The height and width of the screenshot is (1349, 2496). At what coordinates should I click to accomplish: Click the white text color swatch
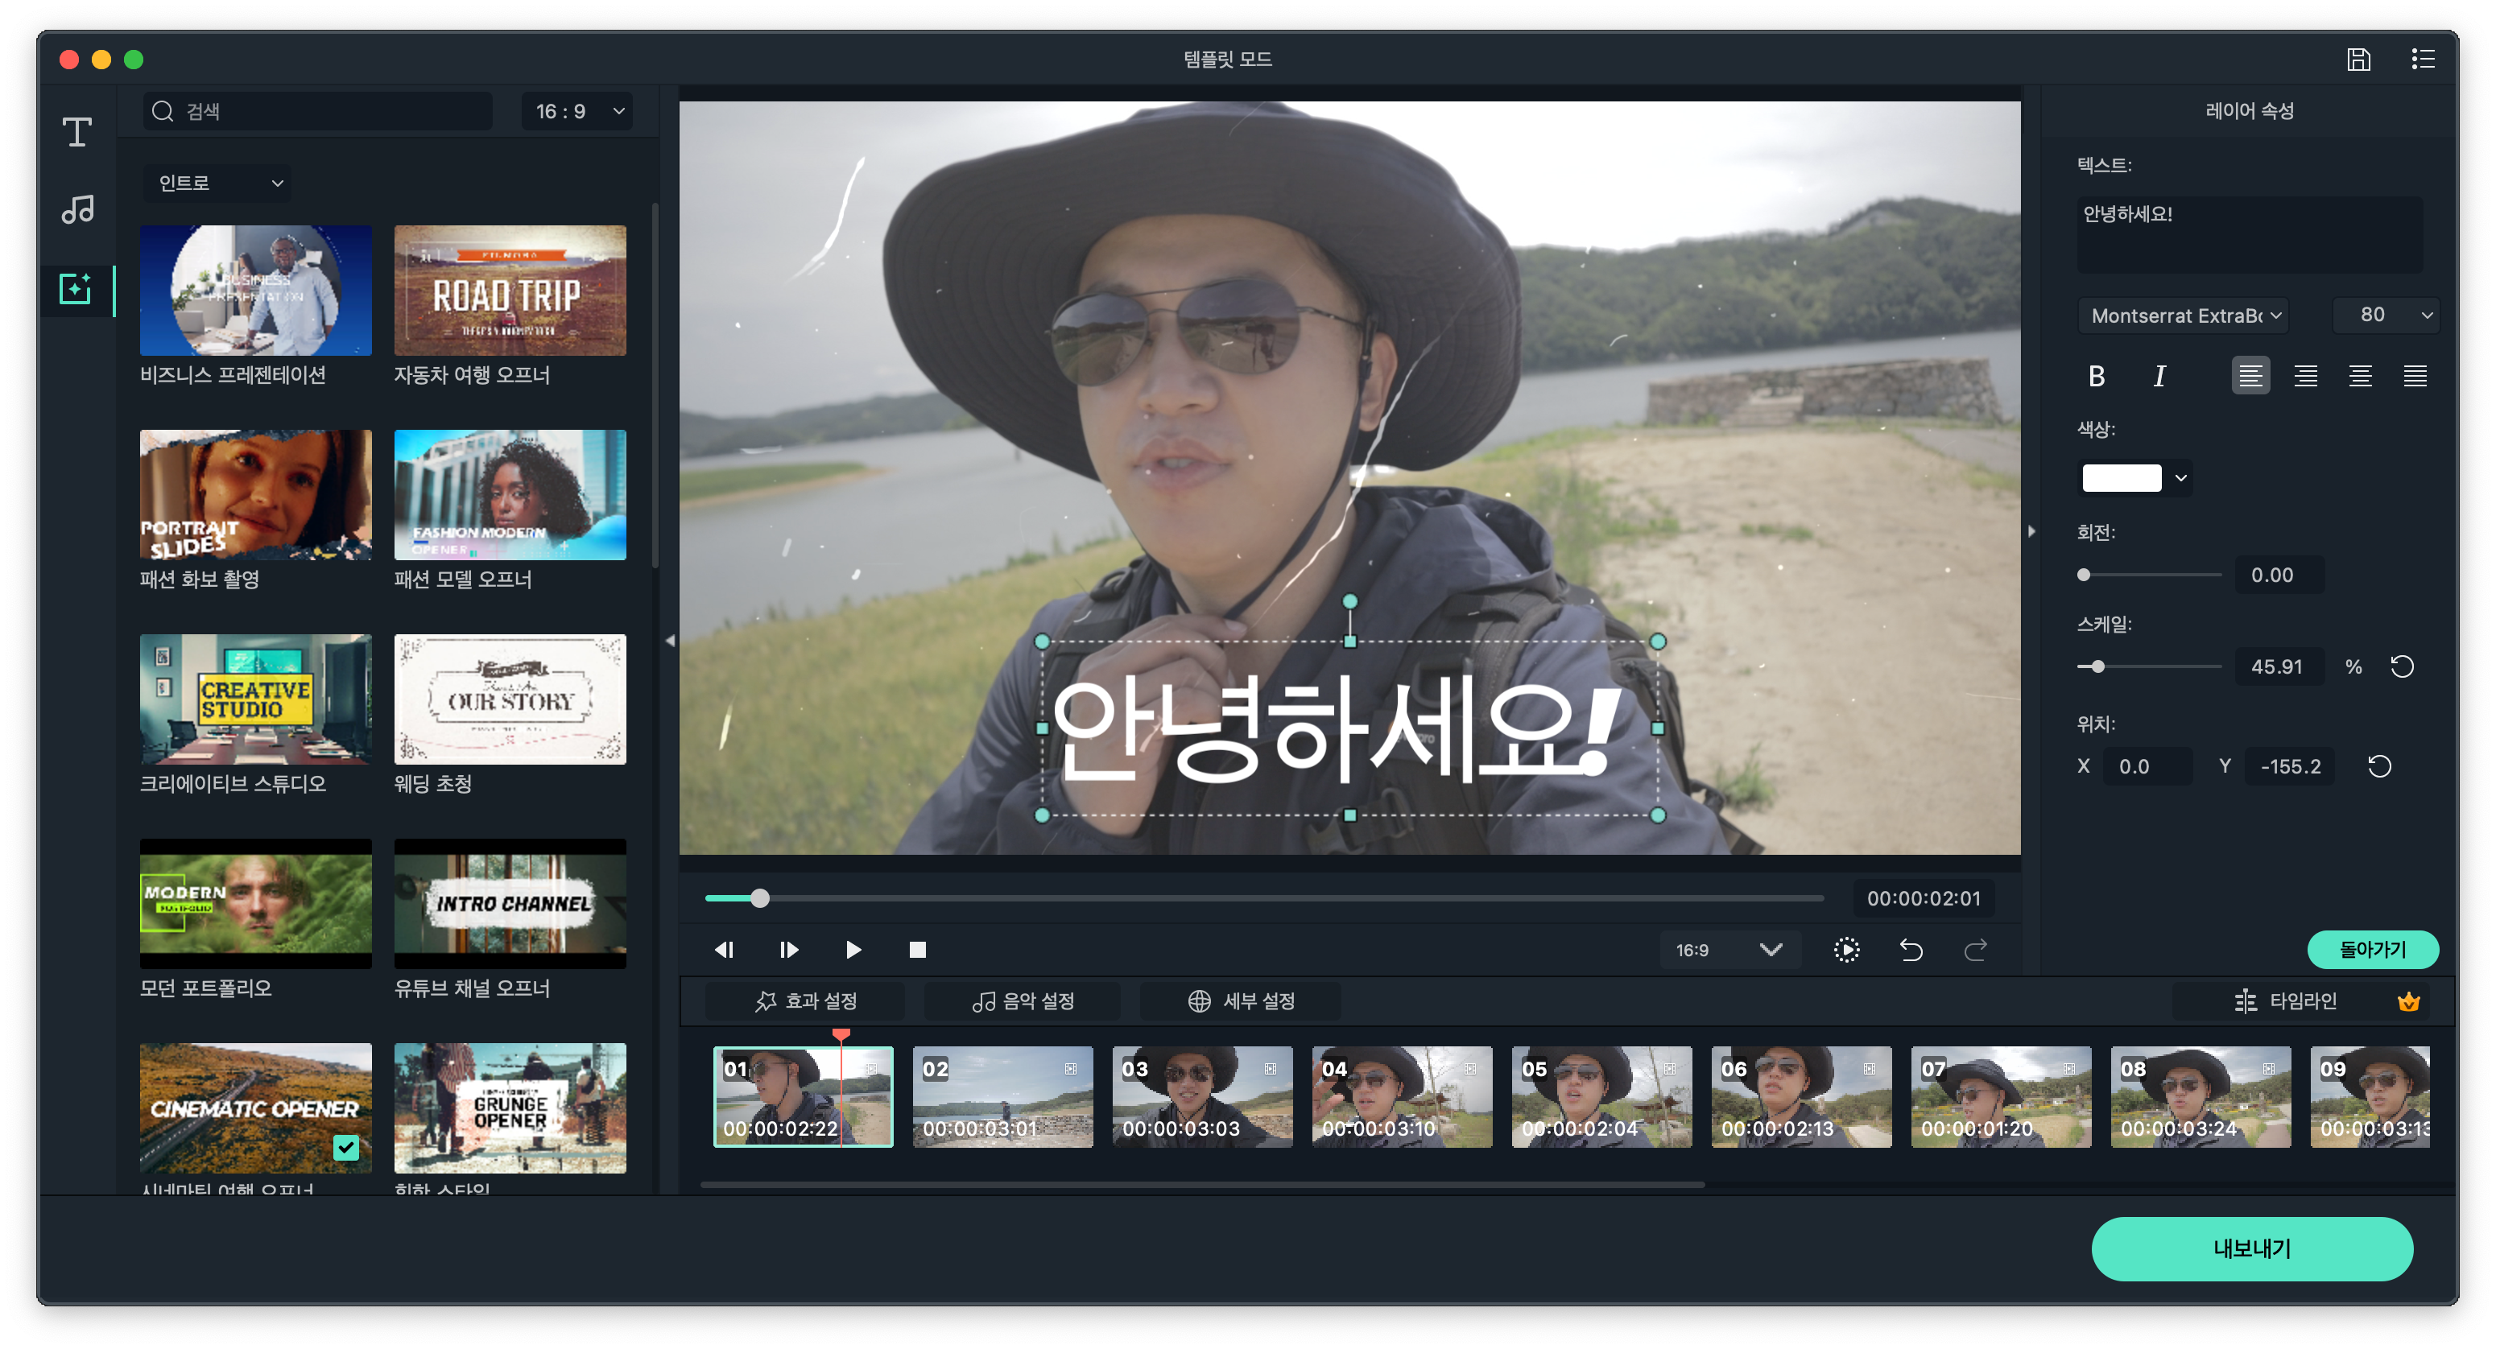point(2121,477)
